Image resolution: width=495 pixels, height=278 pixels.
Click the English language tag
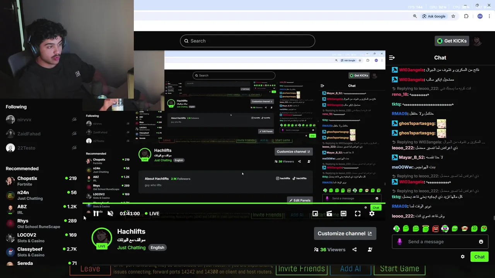click(157, 247)
